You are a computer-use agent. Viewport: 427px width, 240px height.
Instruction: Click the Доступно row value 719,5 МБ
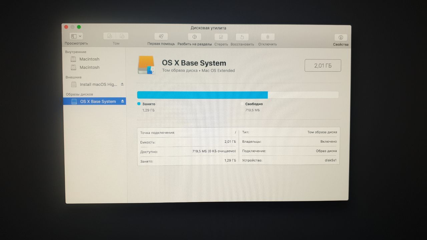tap(214, 151)
